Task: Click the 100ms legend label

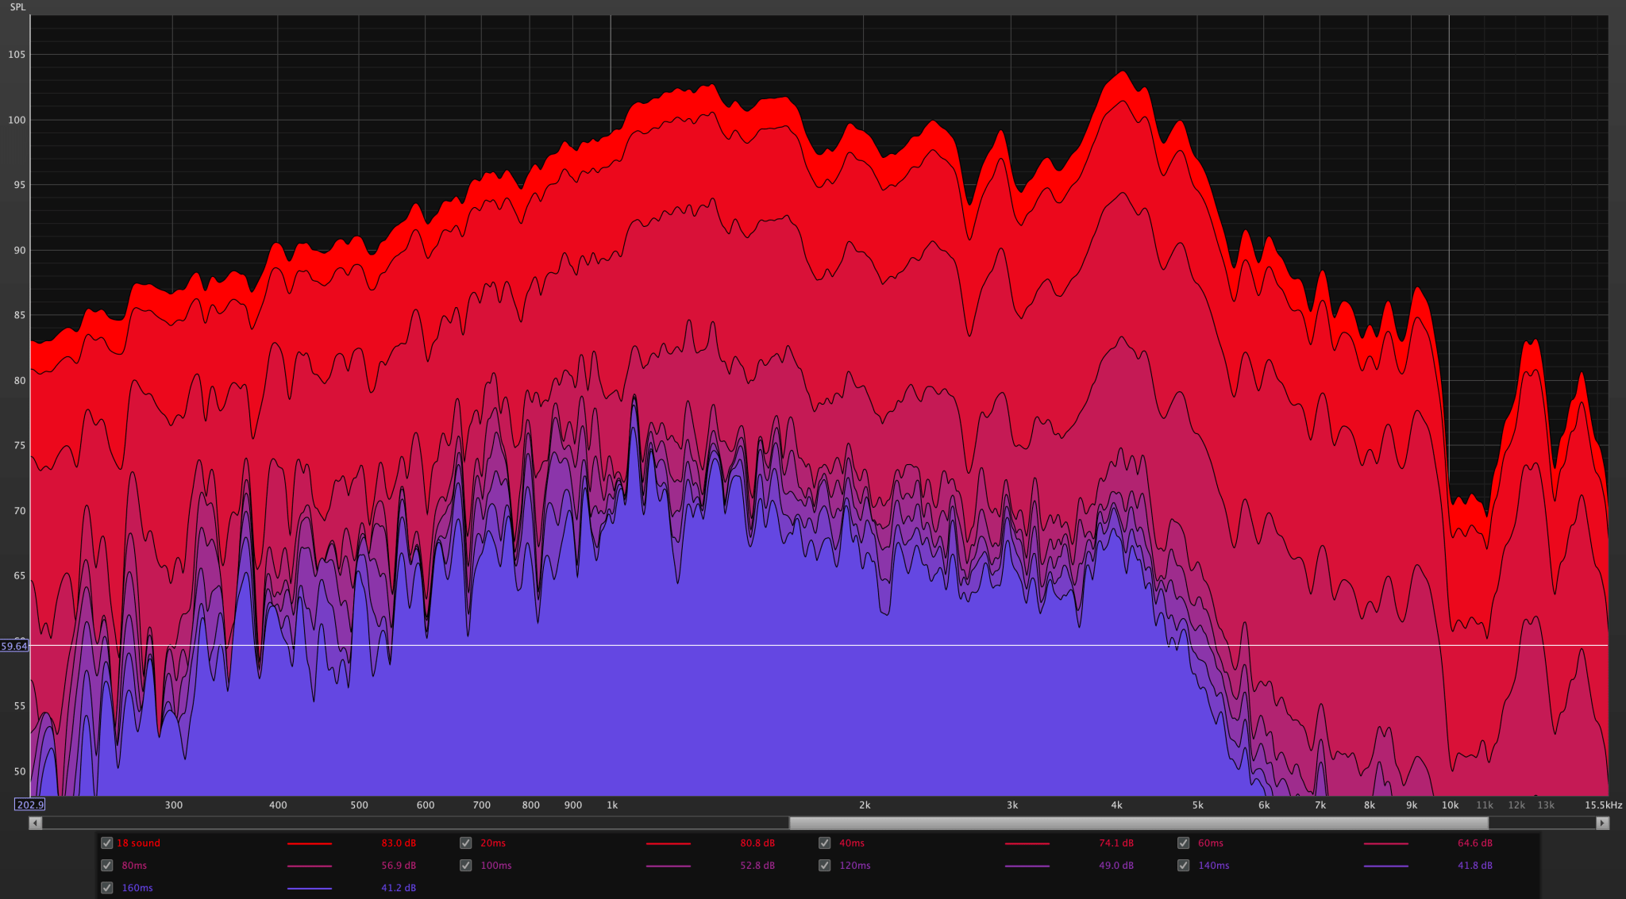Action: click(x=496, y=865)
